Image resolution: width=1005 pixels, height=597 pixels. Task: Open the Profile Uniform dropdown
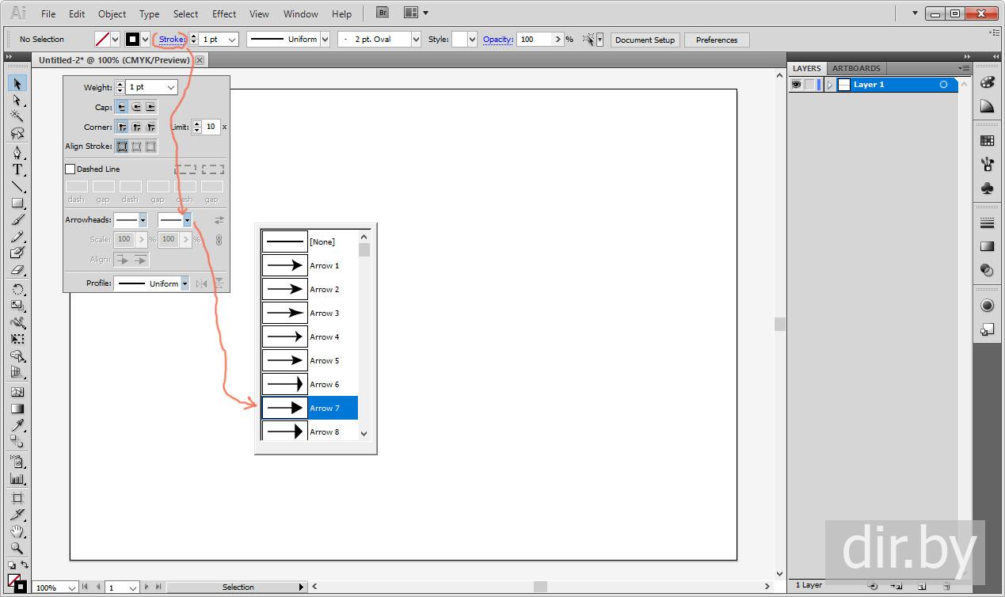[185, 283]
